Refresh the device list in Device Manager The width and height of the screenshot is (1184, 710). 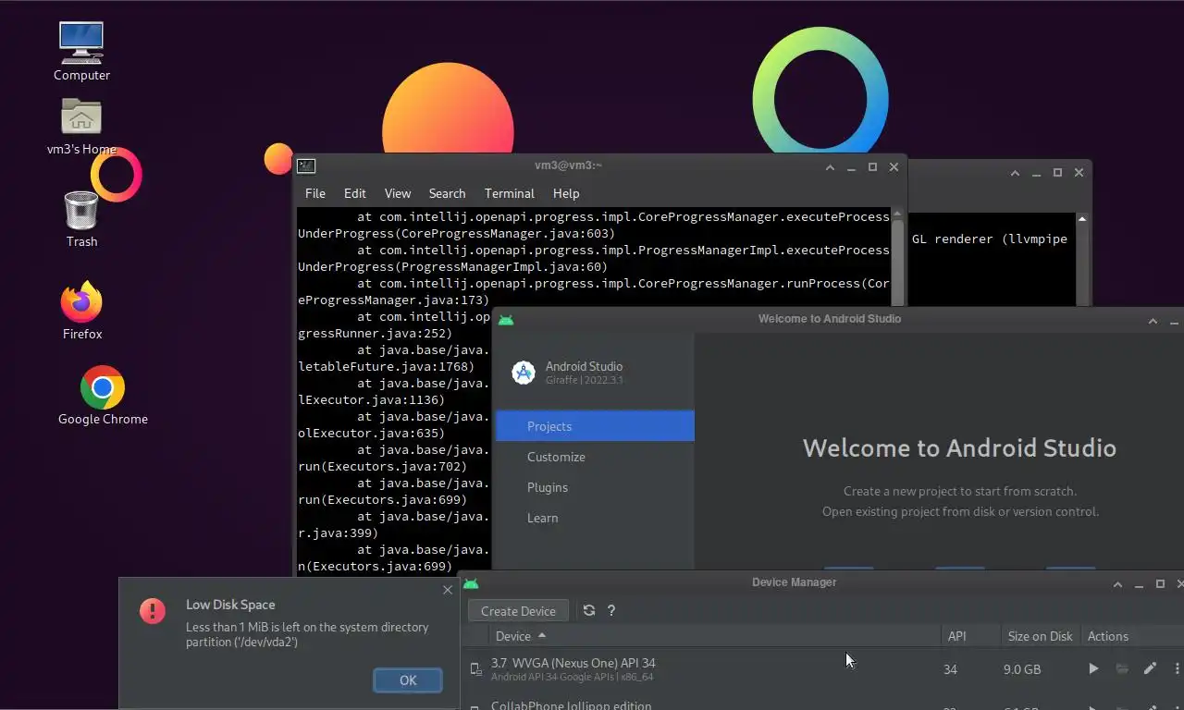tap(589, 610)
